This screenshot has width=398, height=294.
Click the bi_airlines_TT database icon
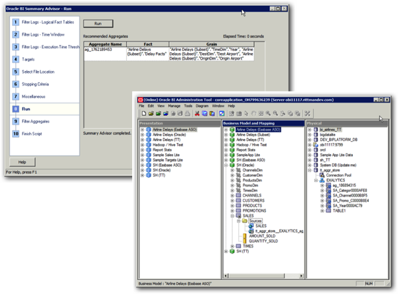pyautogui.click(x=316, y=130)
